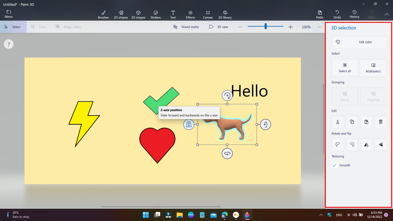
Task: Activate the Select tool
Action: coord(13,27)
